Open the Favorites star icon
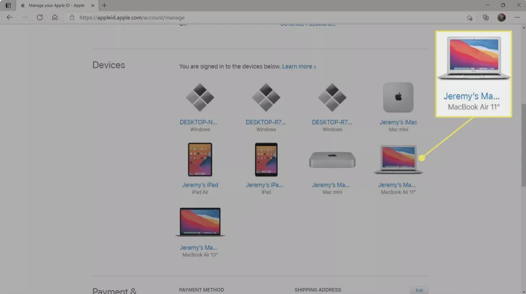 (x=469, y=18)
